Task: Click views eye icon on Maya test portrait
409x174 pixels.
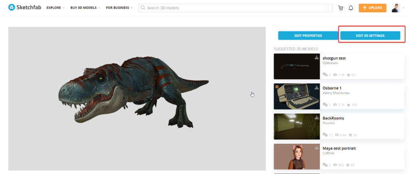Action: (335, 165)
